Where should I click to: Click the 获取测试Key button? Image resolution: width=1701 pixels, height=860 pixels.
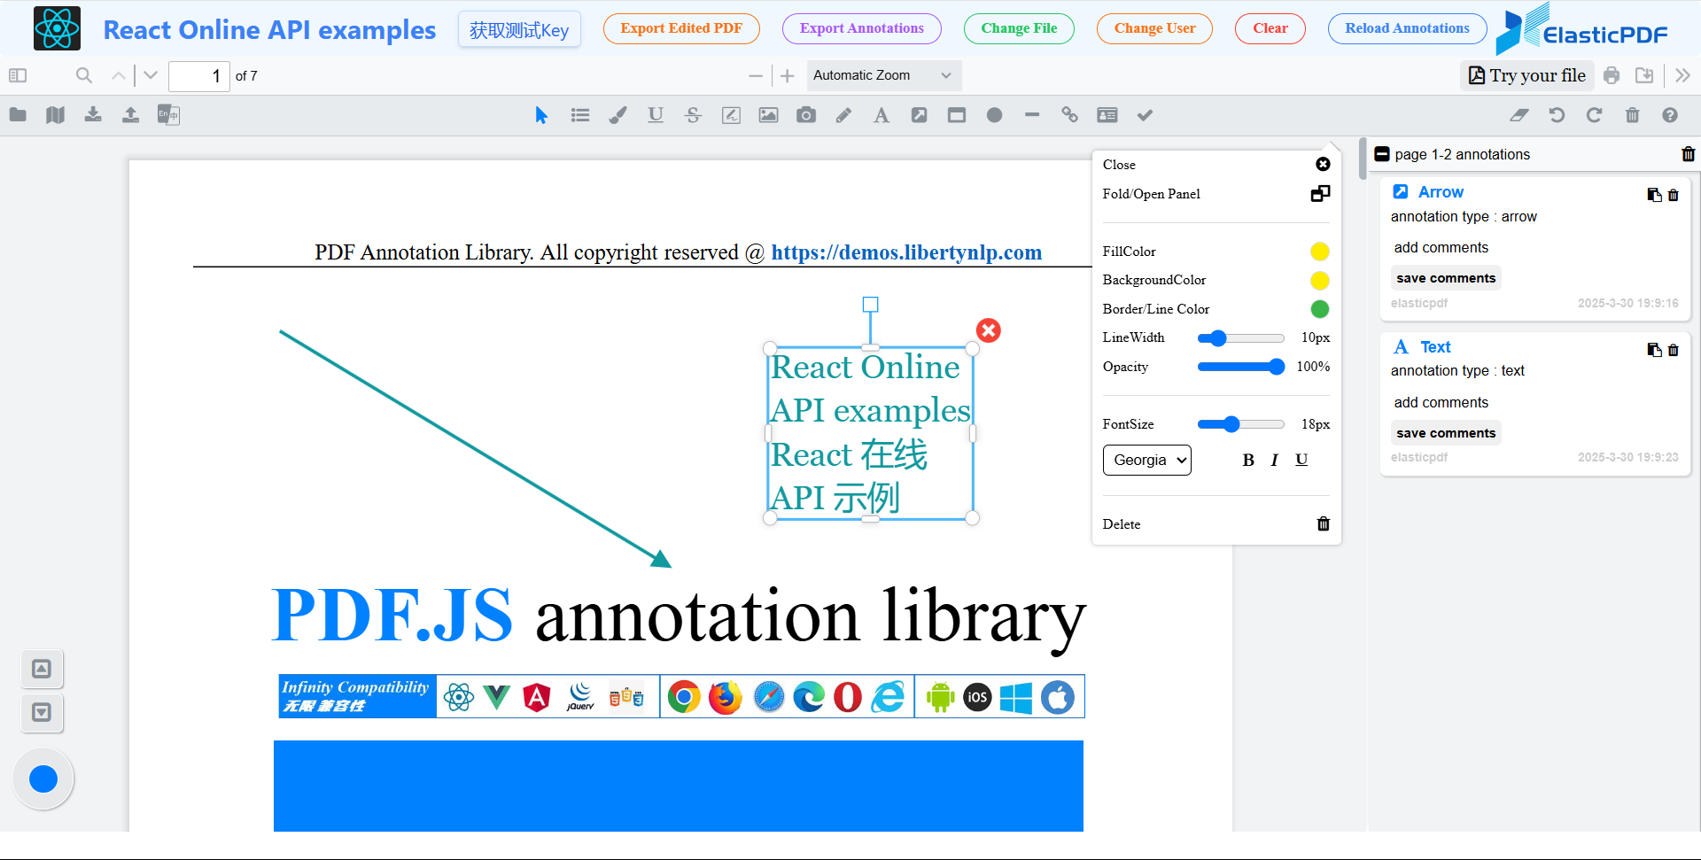coord(519,30)
